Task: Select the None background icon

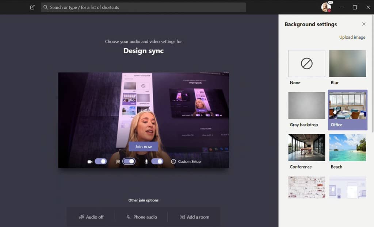Action: point(306,64)
